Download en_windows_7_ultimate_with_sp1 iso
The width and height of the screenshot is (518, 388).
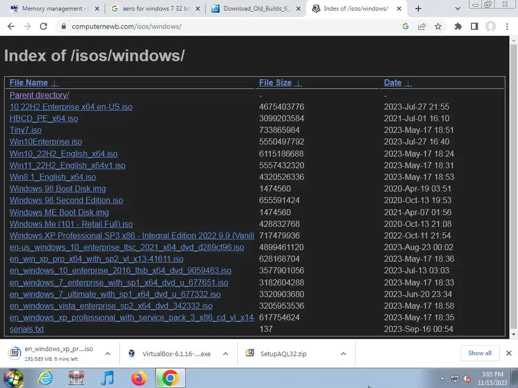coord(115,294)
